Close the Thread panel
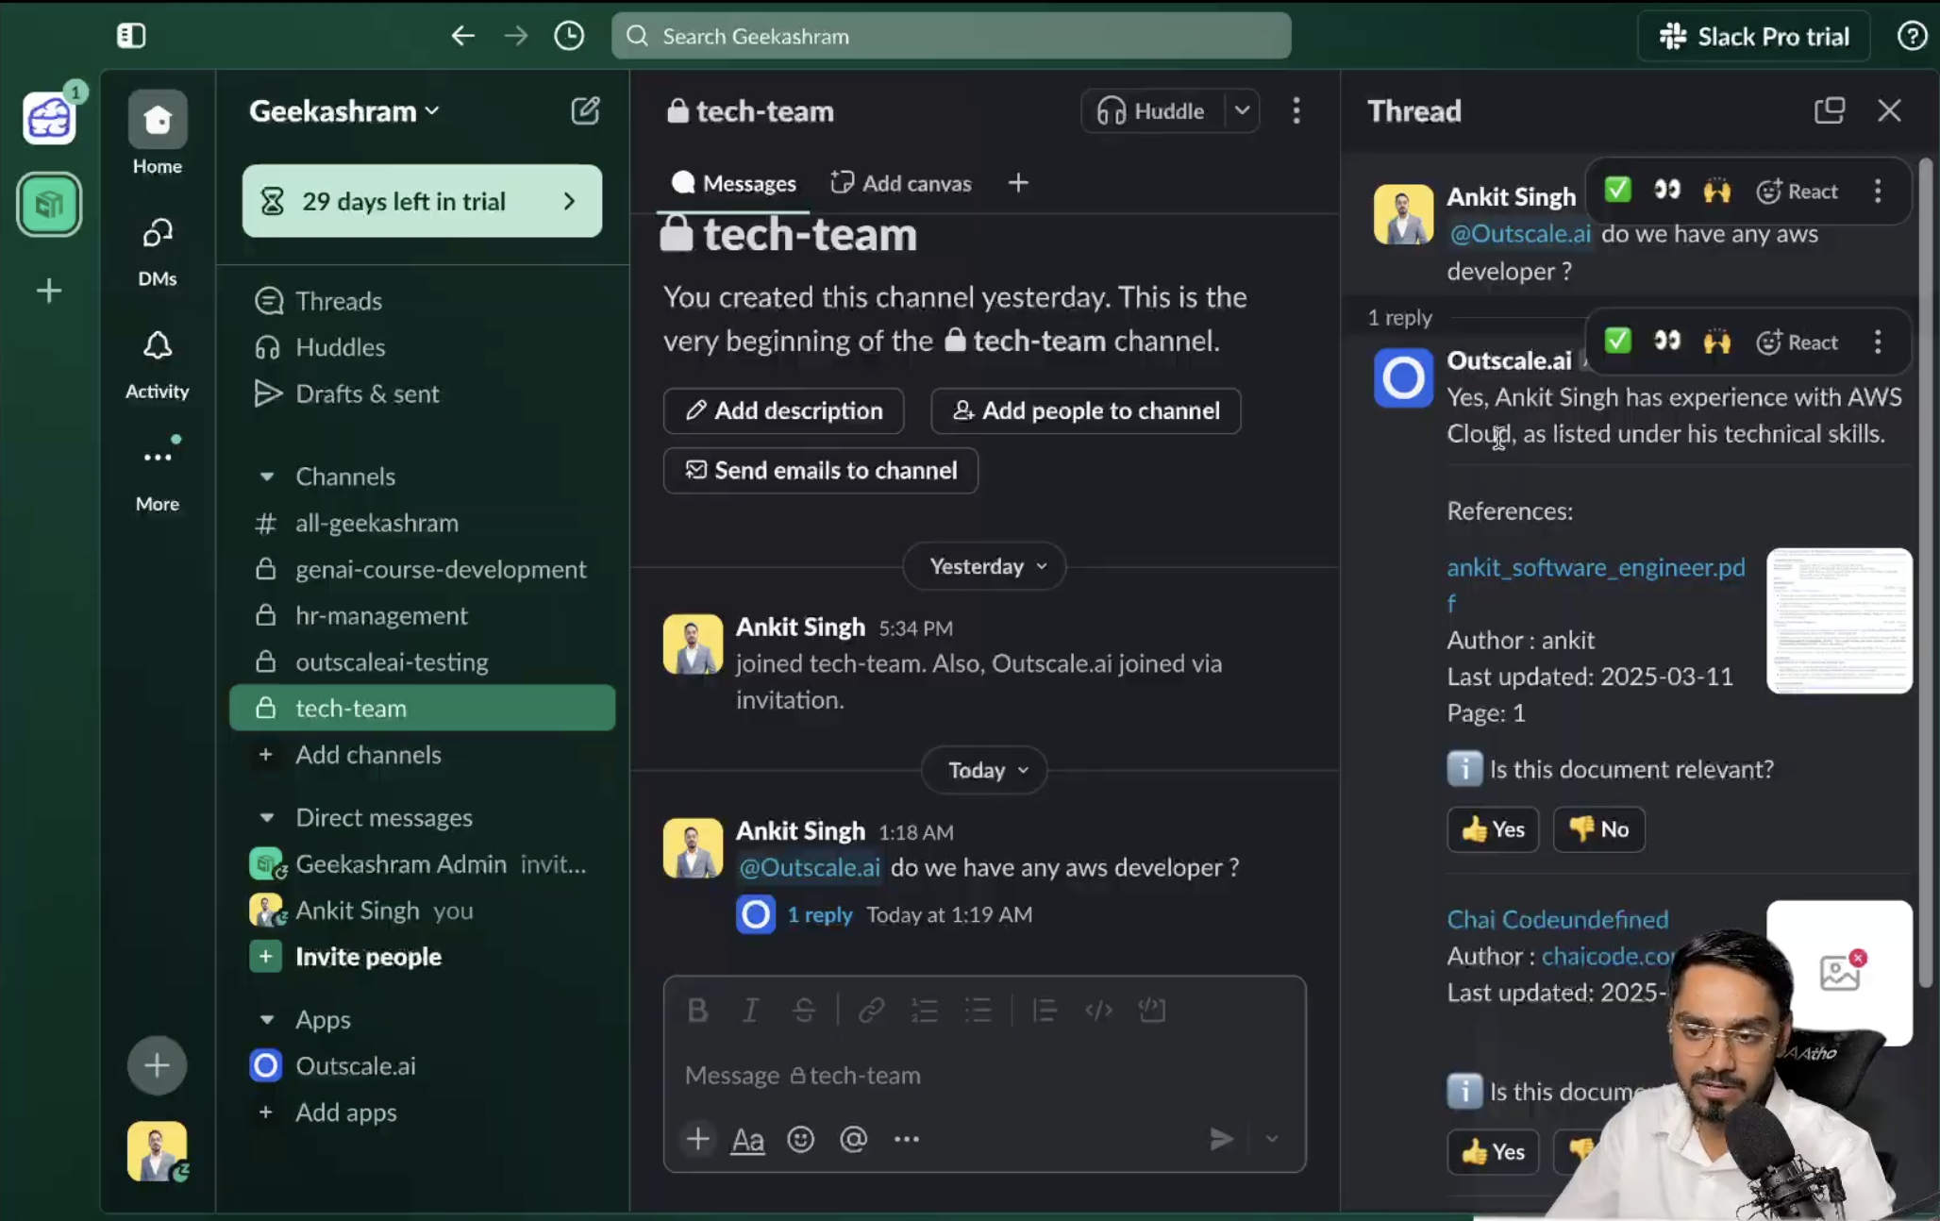The width and height of the screenshot is (1940, 1221). [1889, 110]
